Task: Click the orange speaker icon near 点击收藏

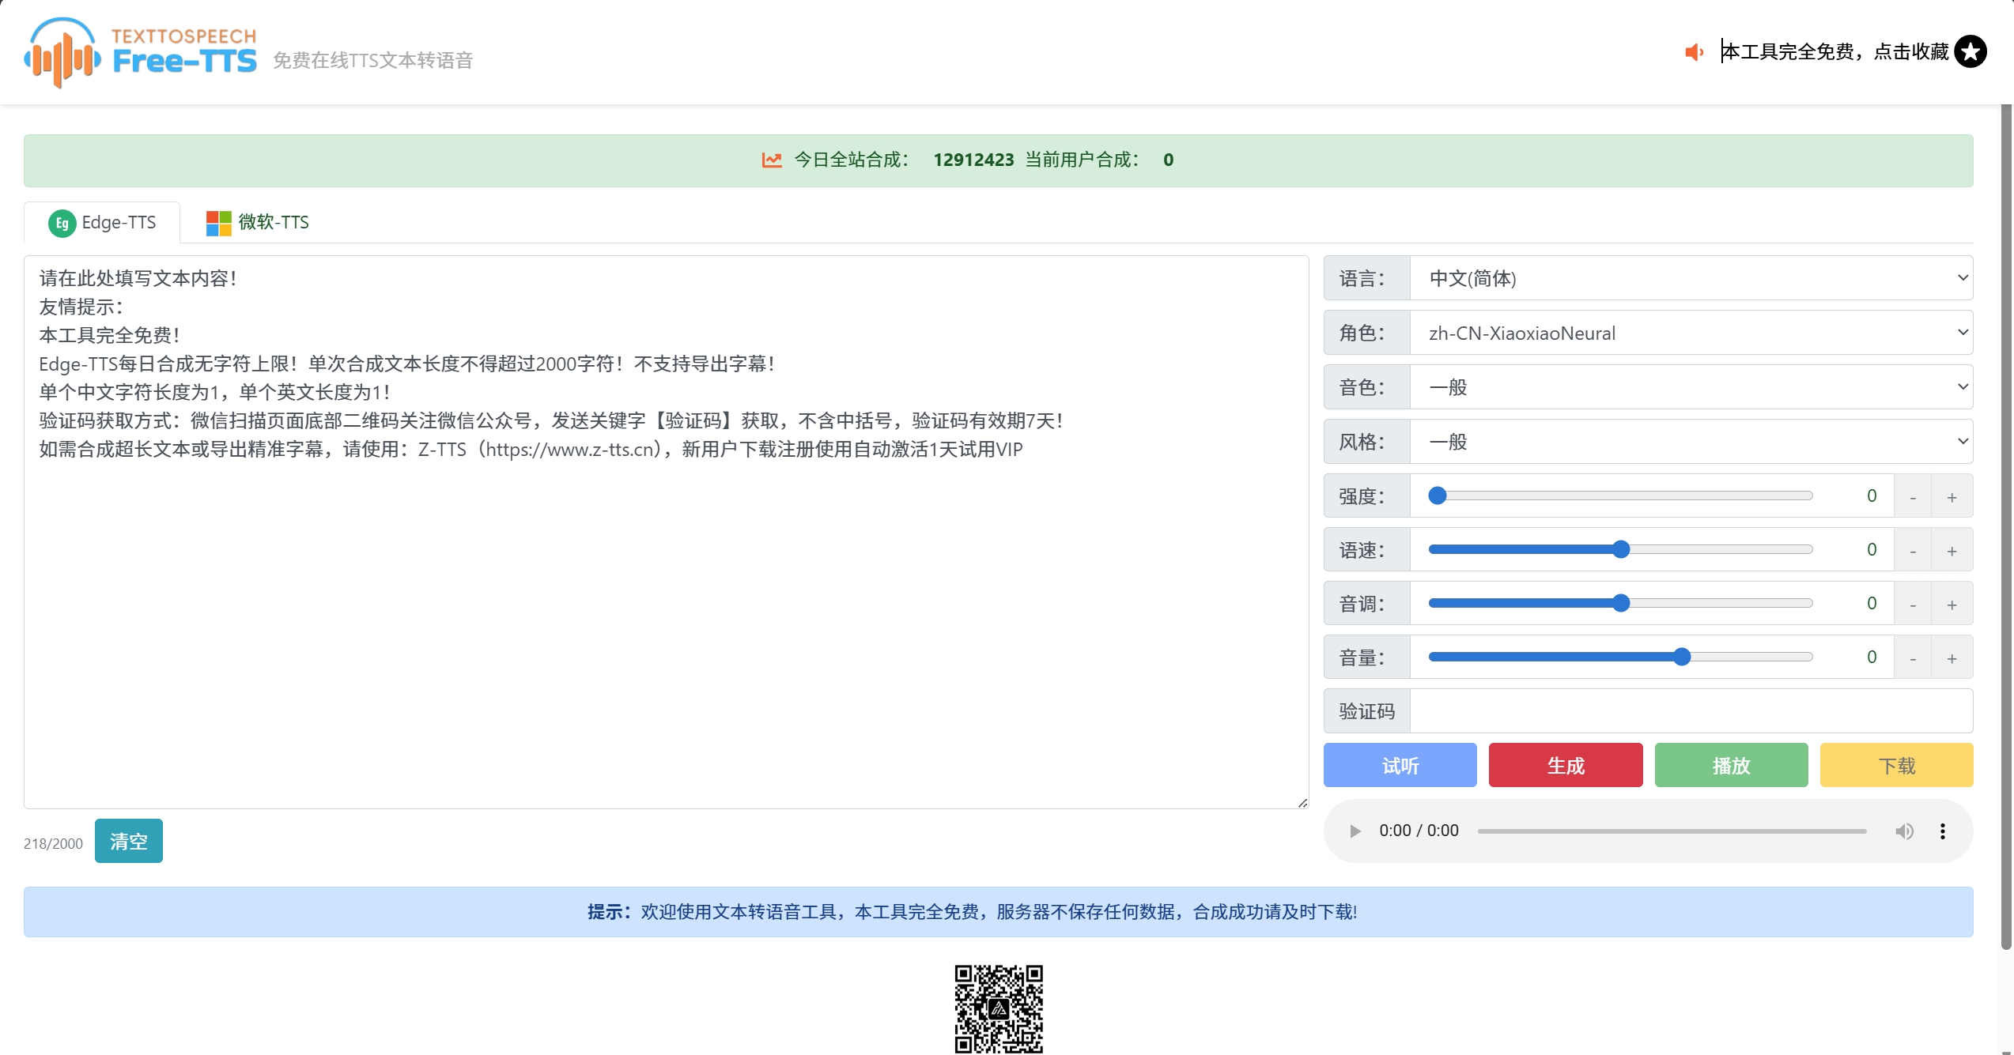Action: (1694, 52)
